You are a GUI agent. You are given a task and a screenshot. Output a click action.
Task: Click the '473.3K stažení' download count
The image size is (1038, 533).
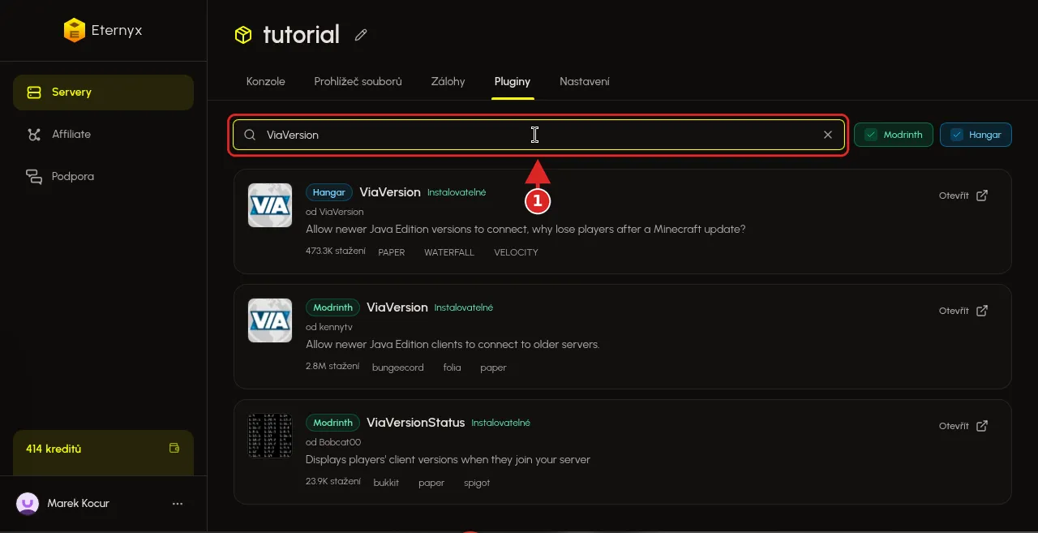tap(336, 251)
